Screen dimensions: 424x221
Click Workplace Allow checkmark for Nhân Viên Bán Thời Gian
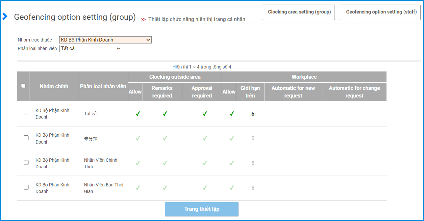[x=232, y=188]
